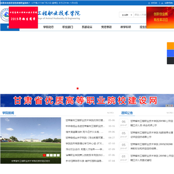Screen dimensions: 174x174
Task: Close the red 2019年招生简章 floating ad
Action: click(x=36, y=8)
